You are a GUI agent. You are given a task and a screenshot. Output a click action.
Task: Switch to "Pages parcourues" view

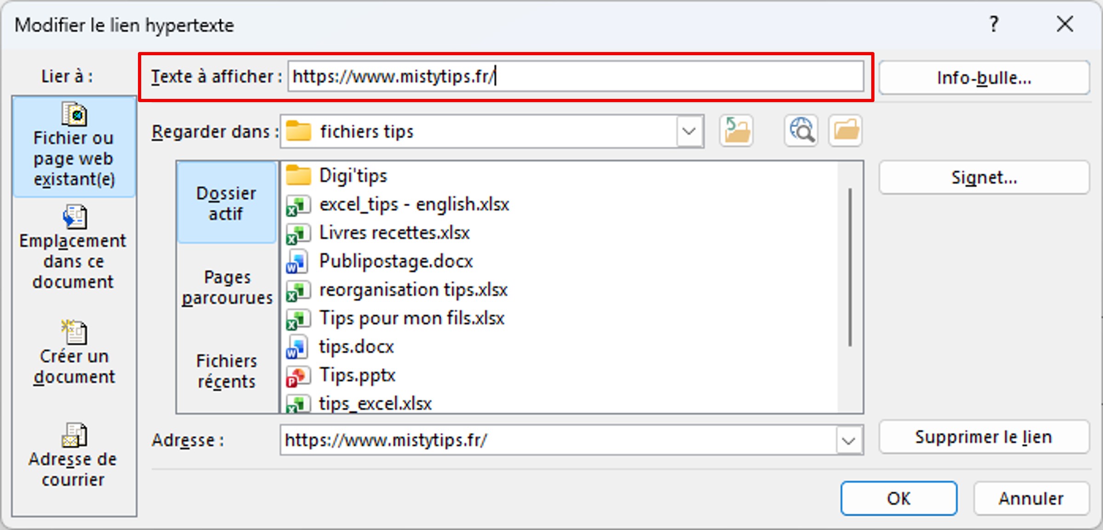point(227,286)
